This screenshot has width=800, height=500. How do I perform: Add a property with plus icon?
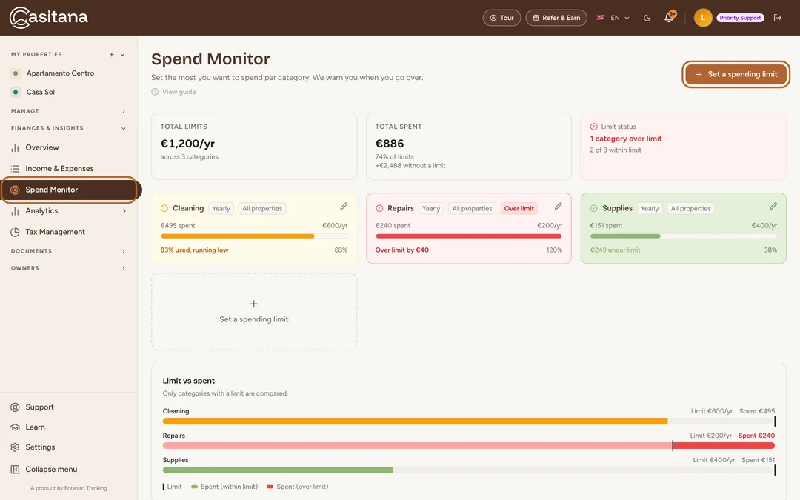[x=111, y=55]
